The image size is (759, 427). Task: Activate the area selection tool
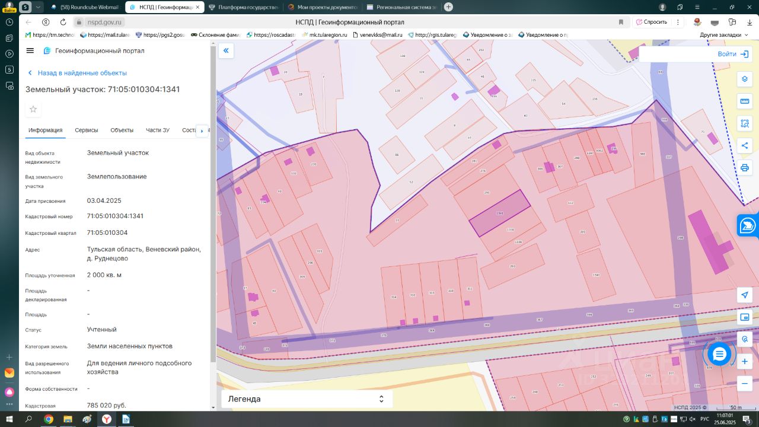point(745,123)
